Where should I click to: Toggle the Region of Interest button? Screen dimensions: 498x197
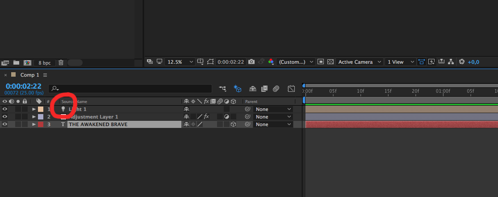click(321, 62)
